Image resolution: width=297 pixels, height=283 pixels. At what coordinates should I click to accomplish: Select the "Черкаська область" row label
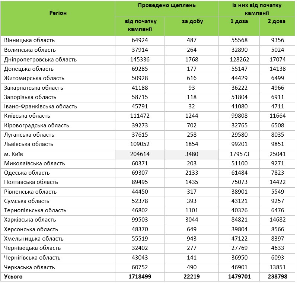[29, 267]
